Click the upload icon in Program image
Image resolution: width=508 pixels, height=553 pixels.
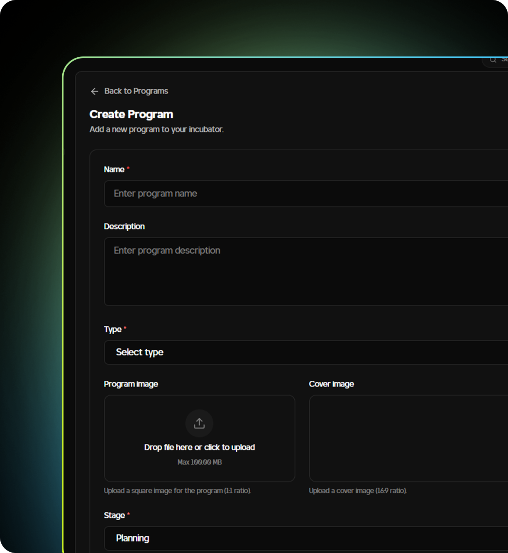point(199,423)
